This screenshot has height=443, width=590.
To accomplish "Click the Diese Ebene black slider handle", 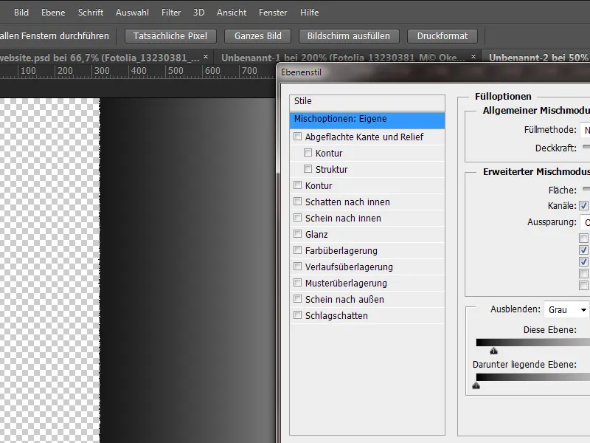I will pos(493,351).
